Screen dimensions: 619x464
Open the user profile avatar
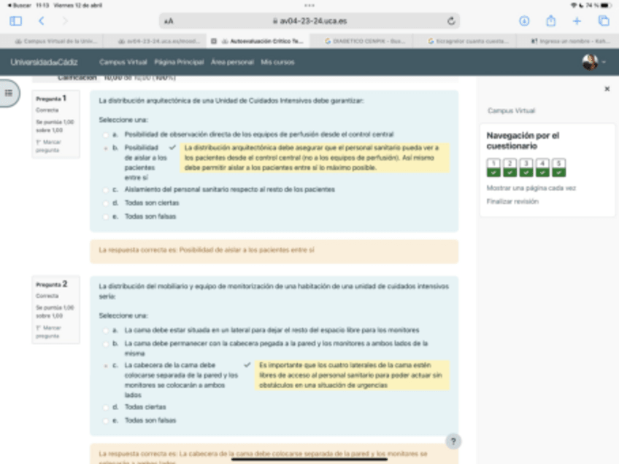click(x=590, y=62)
